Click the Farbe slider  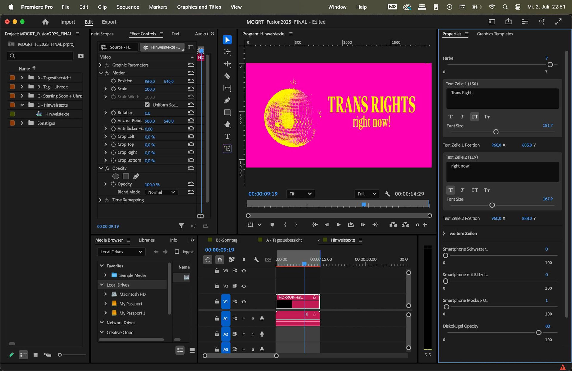pos(502,65)
